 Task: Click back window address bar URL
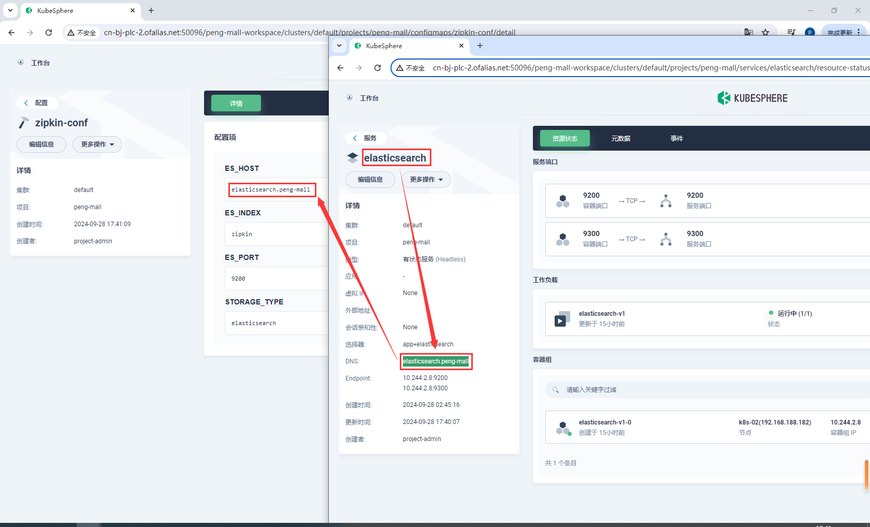(310, 33)
